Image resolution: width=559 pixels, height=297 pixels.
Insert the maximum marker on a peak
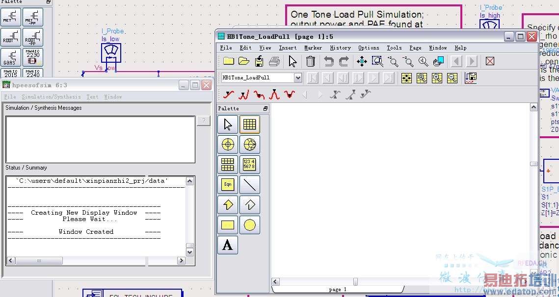click(x=274, y=94)
